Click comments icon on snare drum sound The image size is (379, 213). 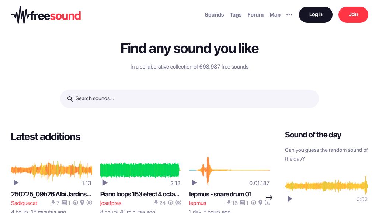click(x=242, y=203)
